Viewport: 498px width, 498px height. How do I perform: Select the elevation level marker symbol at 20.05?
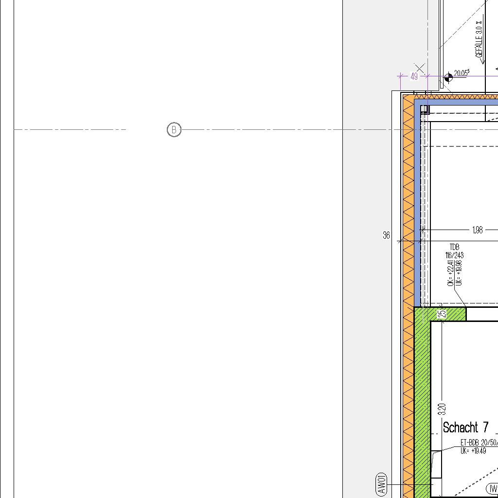point(448,77)
